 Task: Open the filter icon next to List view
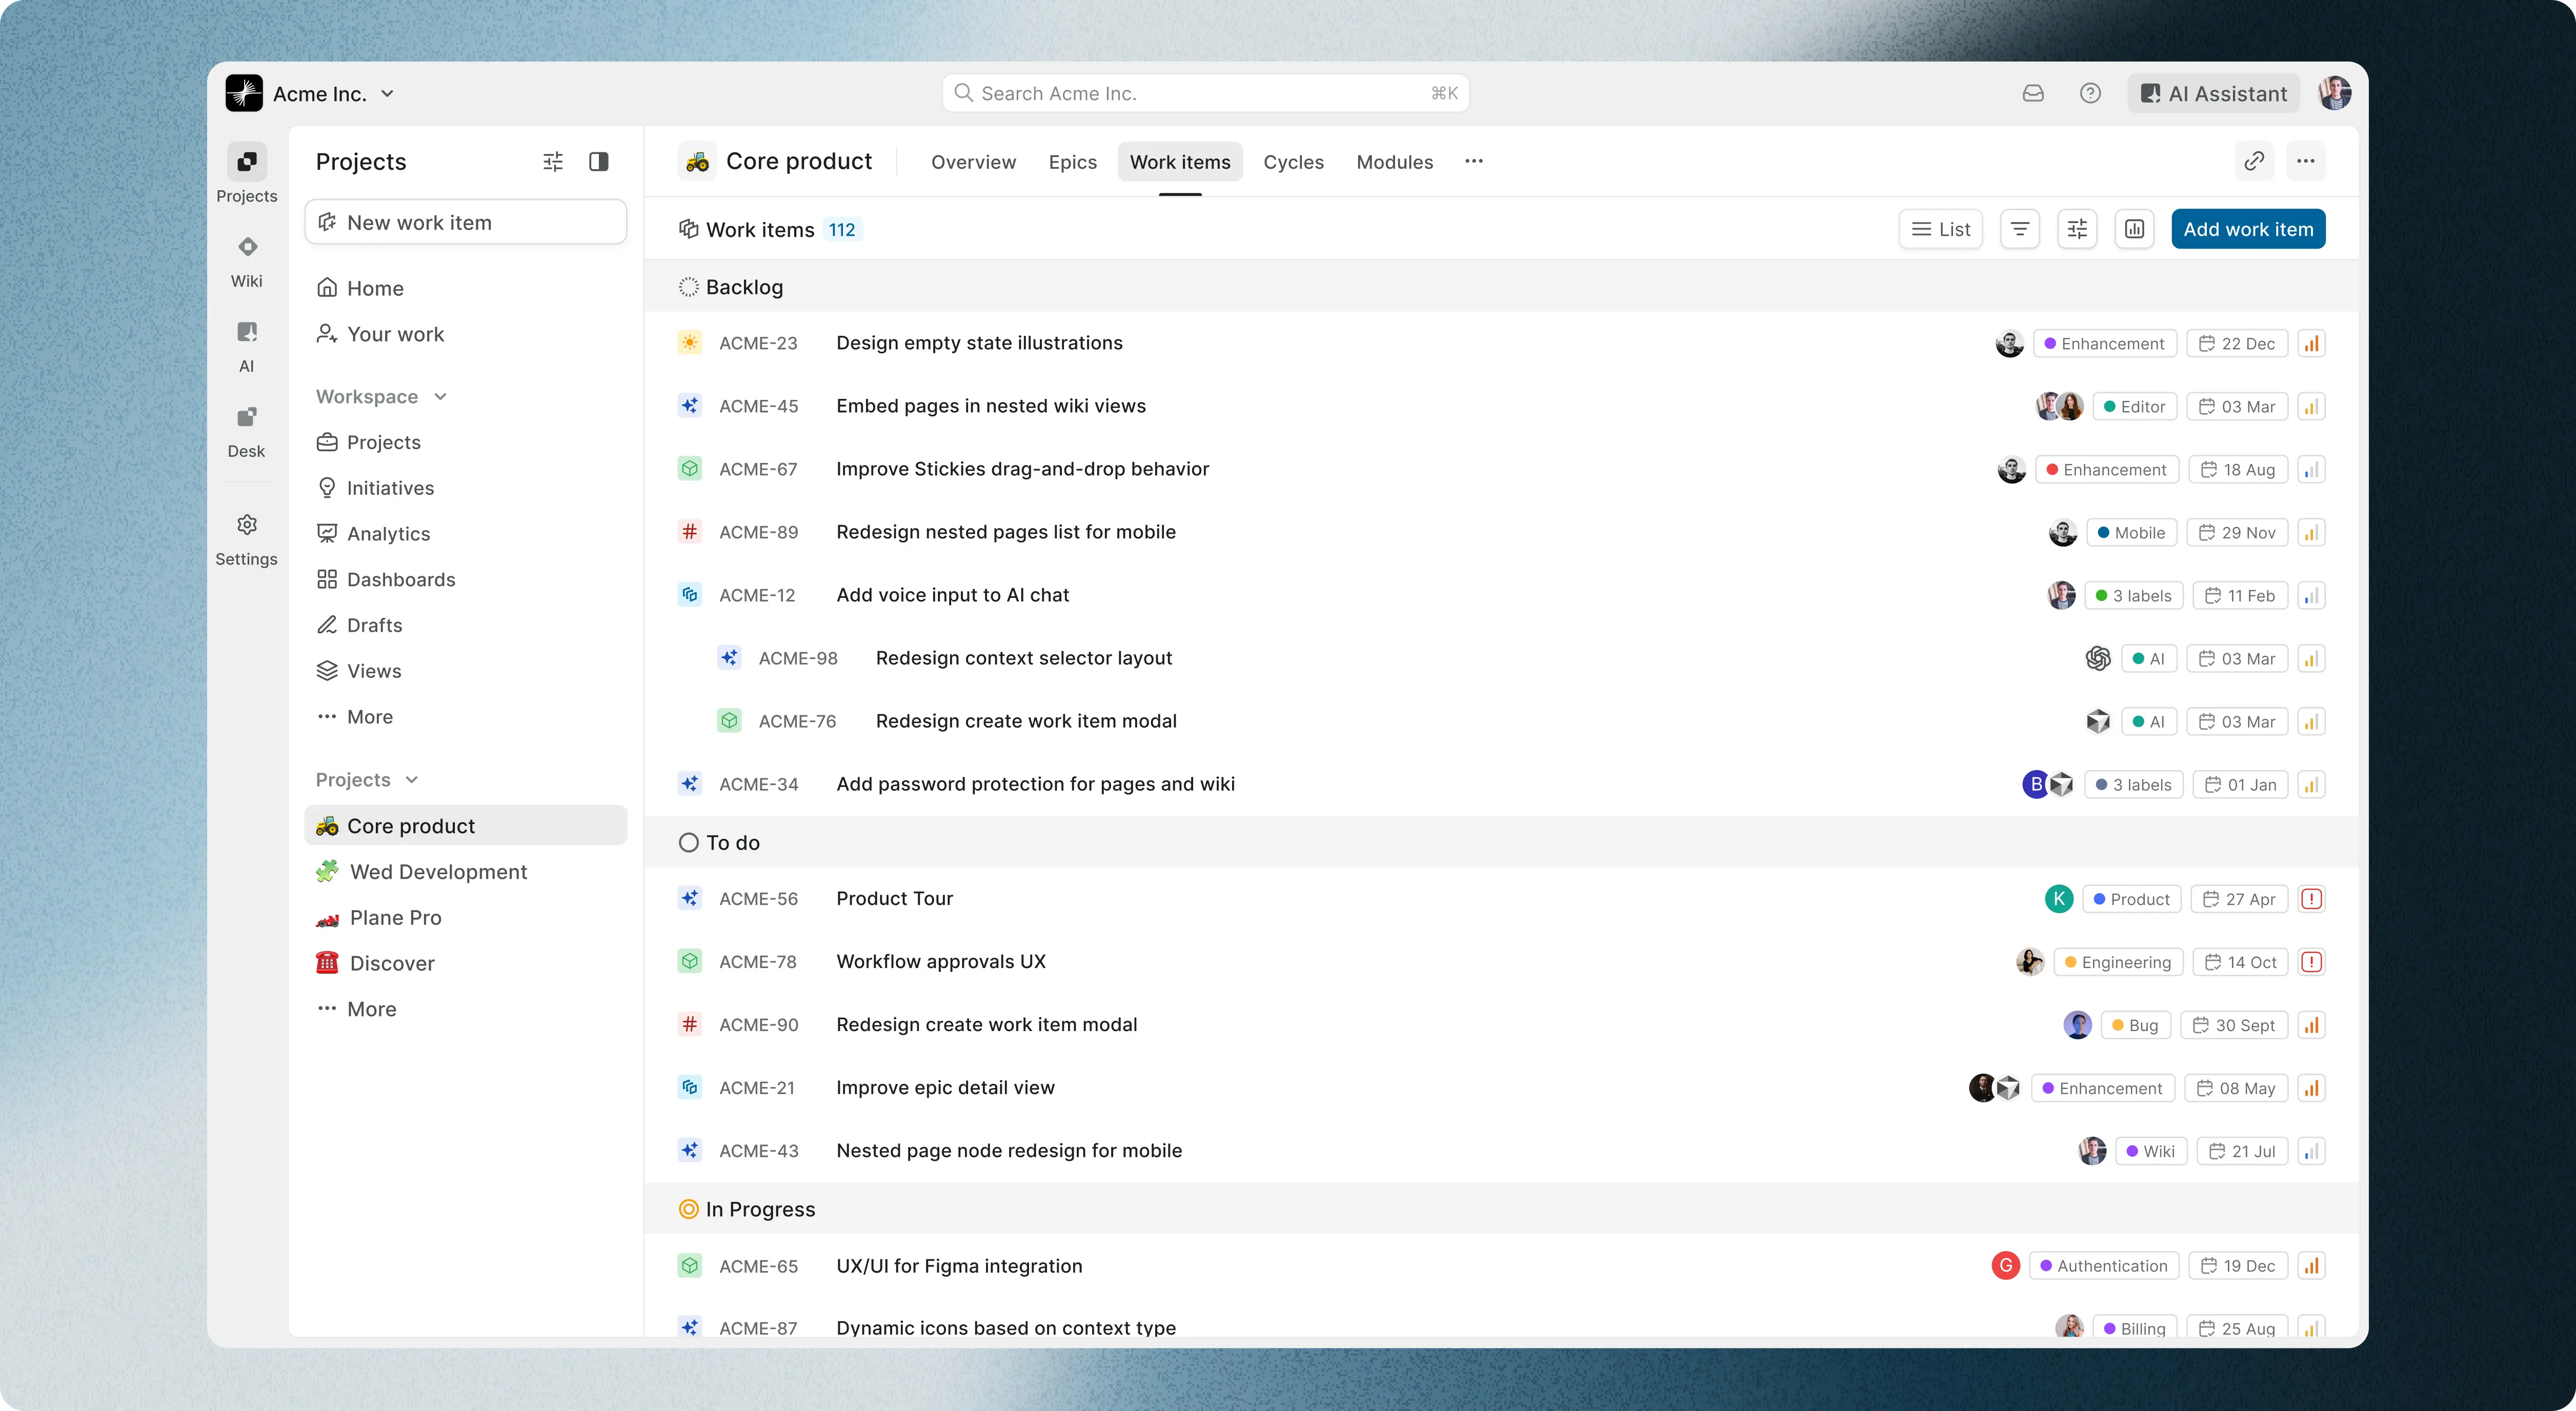tap(2019, 228)
